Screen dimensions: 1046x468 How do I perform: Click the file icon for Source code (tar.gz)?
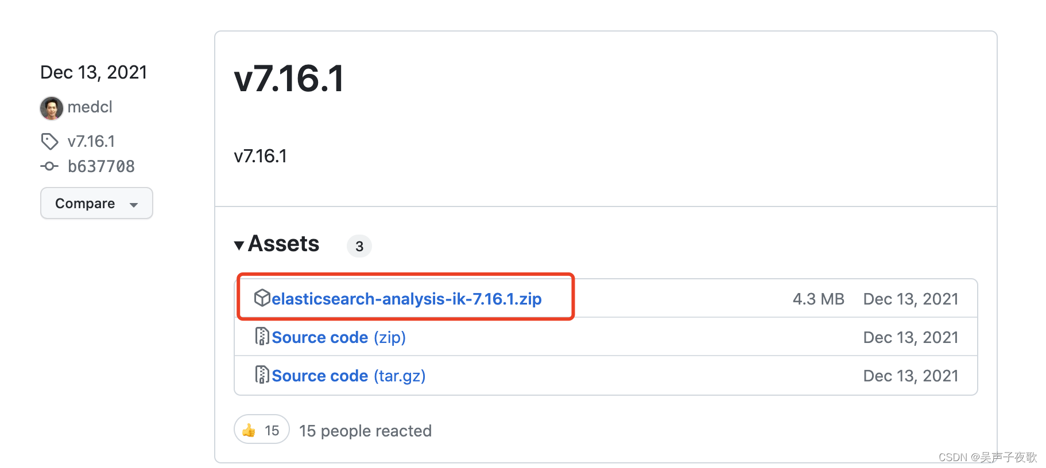pos(262,375)
